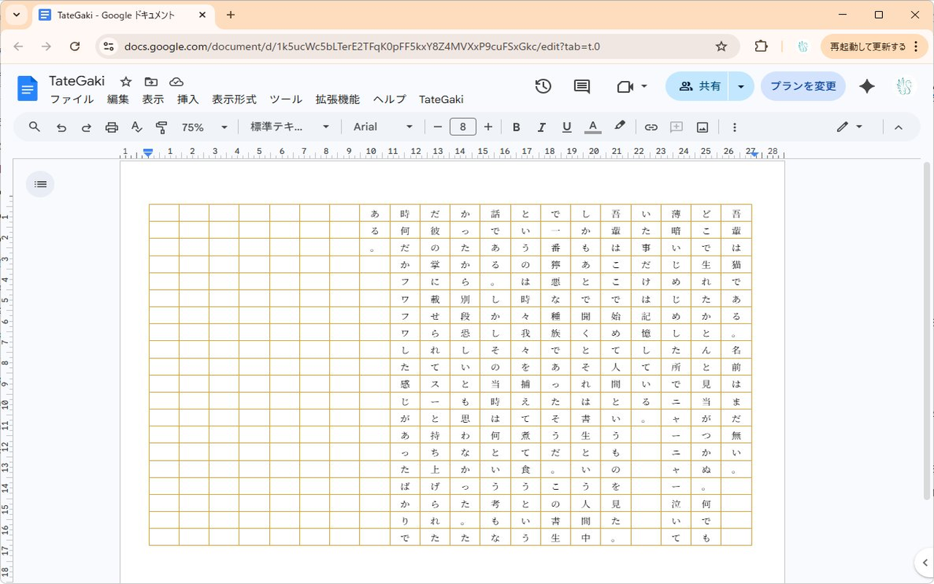Go to the Docs home icon
Screen dimensions: 934x584
pos(28,89)
